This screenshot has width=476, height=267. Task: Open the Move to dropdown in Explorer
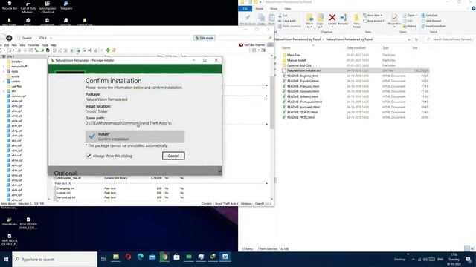(x=309, y=21)
